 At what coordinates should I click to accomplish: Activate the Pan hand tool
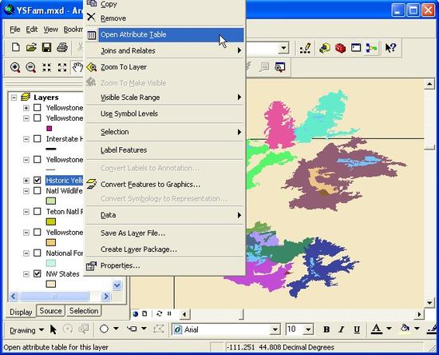pyautogui.click(x=77, y=68)
